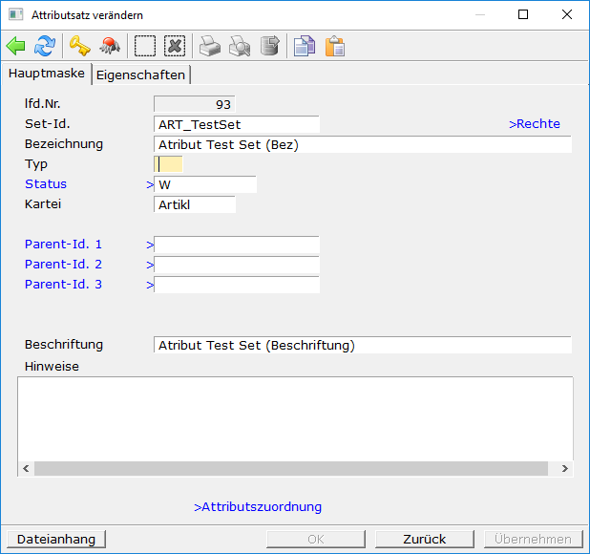Viewport: 590px width, 554px height.
Task: Click the red bug icon
Action: [x=110, y=46]
